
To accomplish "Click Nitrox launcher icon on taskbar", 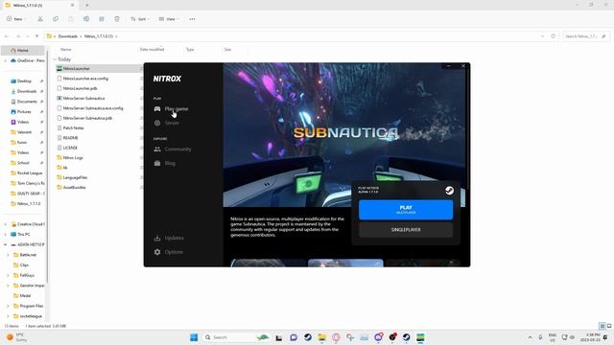I will coord(420,337).
